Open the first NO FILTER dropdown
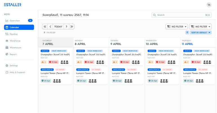Viewport: 217px width, 113px height. pos(176,26)
